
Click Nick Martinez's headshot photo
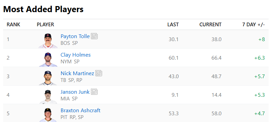[x=48, y=78]
